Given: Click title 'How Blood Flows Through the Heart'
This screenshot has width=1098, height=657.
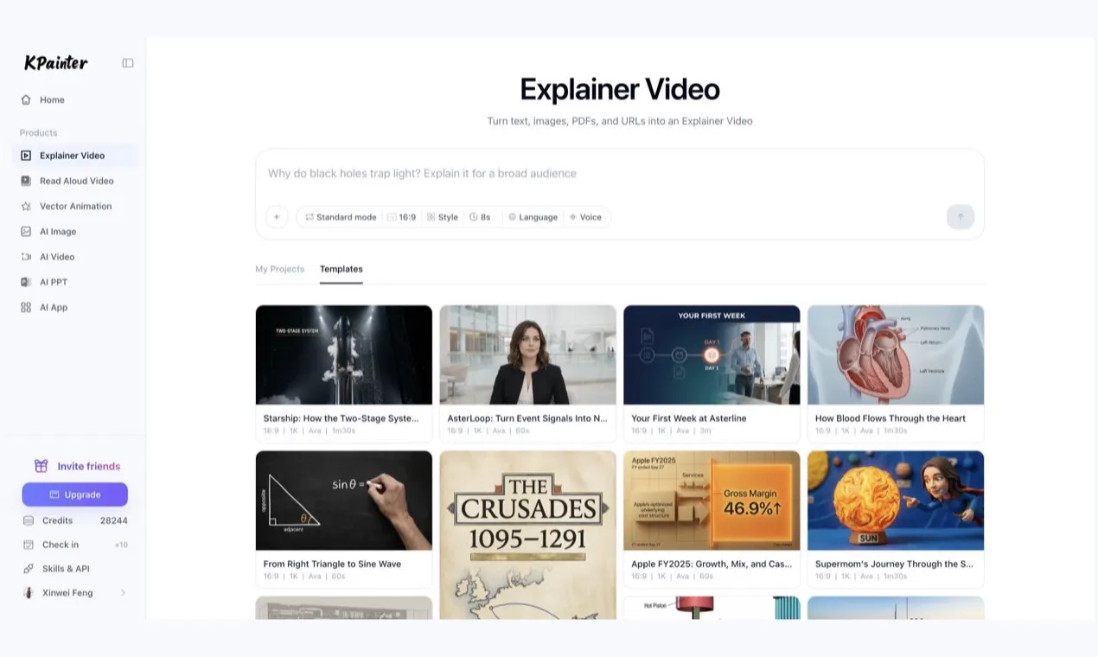Looking at the screenshot, I should [x=891, y=418].
